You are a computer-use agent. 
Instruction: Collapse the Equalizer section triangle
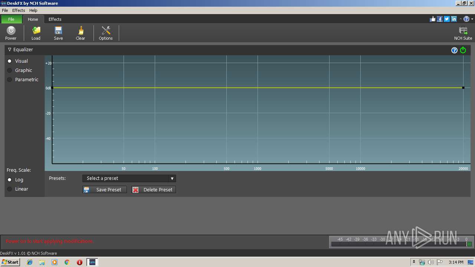pyautogui.click(x=10, y=49)
